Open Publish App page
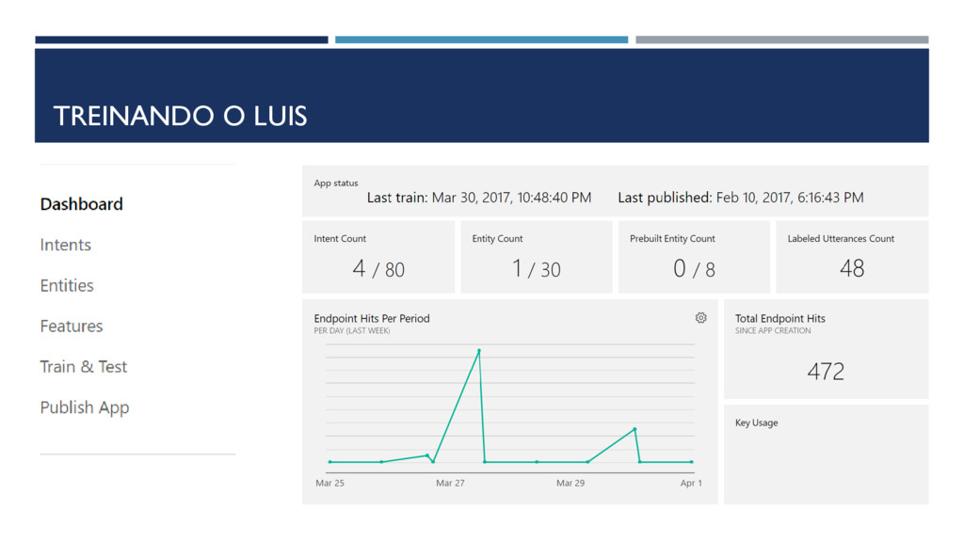964x542 pixels. (x=84, y=407)
